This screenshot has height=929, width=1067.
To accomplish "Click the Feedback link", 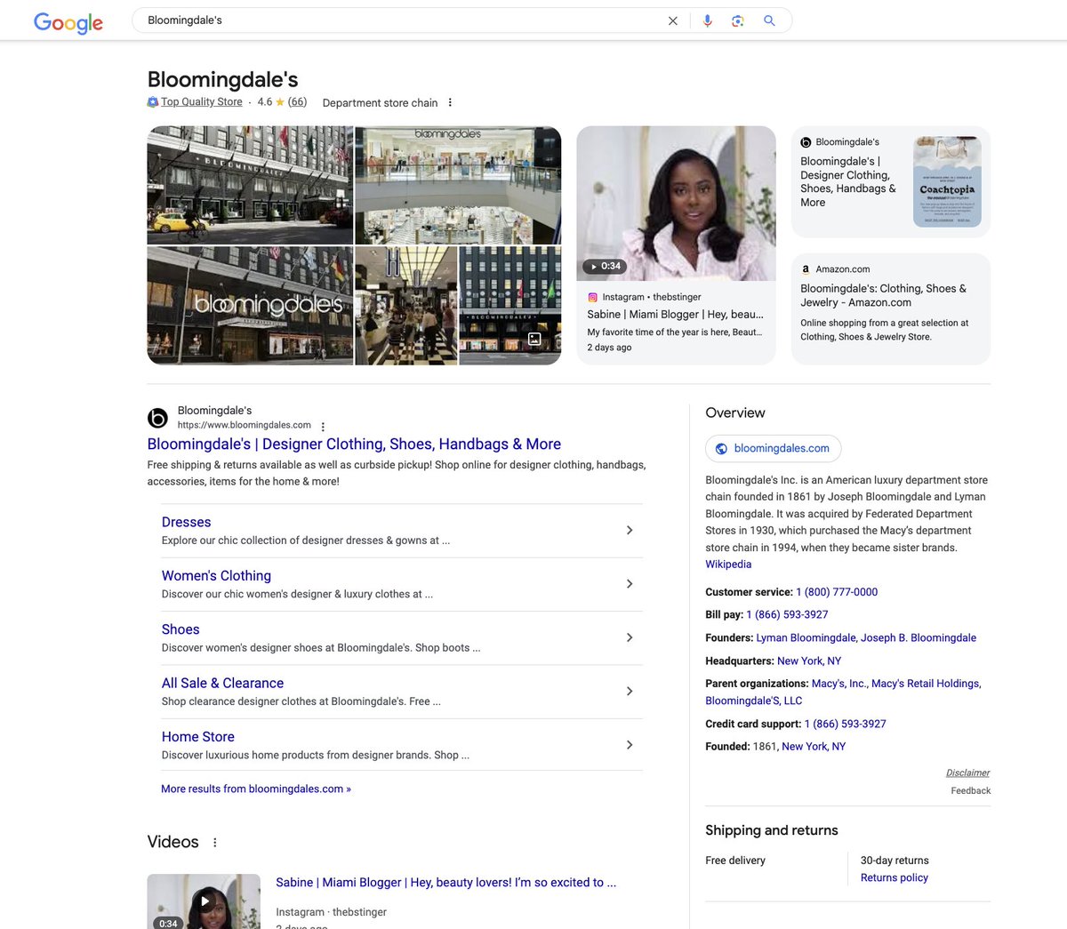I will point(970,790).
